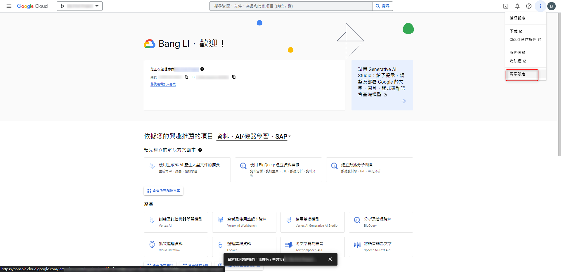Click the 搜尋 search button

383,6
